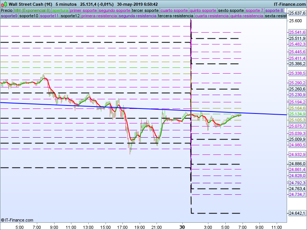Viewport: 307px width, 230px height.
Task: Click 'tercer soporte' legend label
Action: (x=145, y=10)
